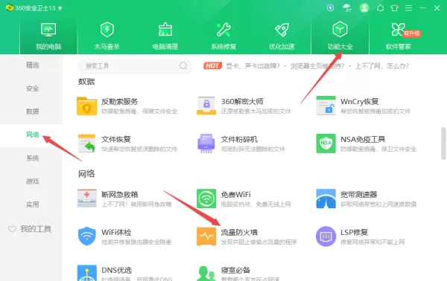Click the WnCry恢复 title text

click(x=360, y=102)
